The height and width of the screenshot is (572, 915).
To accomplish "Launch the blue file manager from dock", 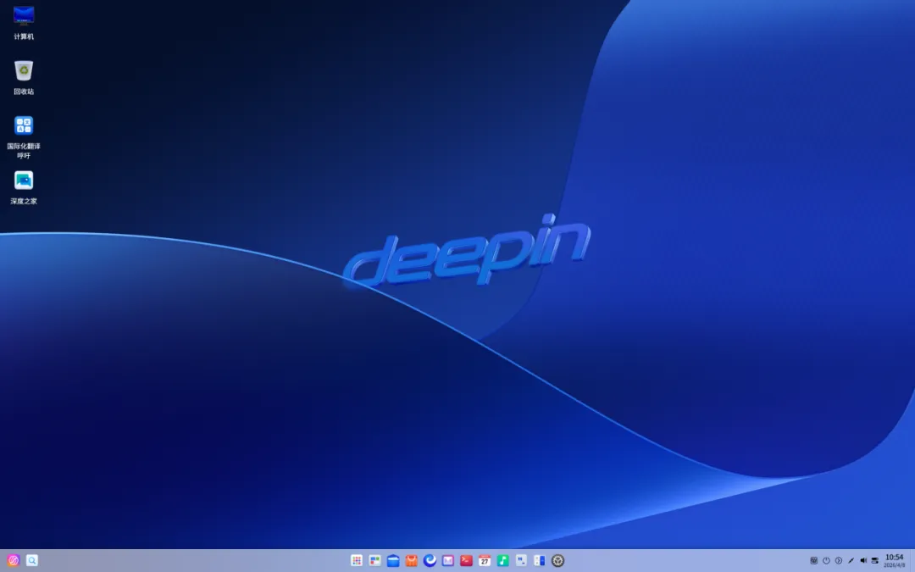I will click(393, 560).
